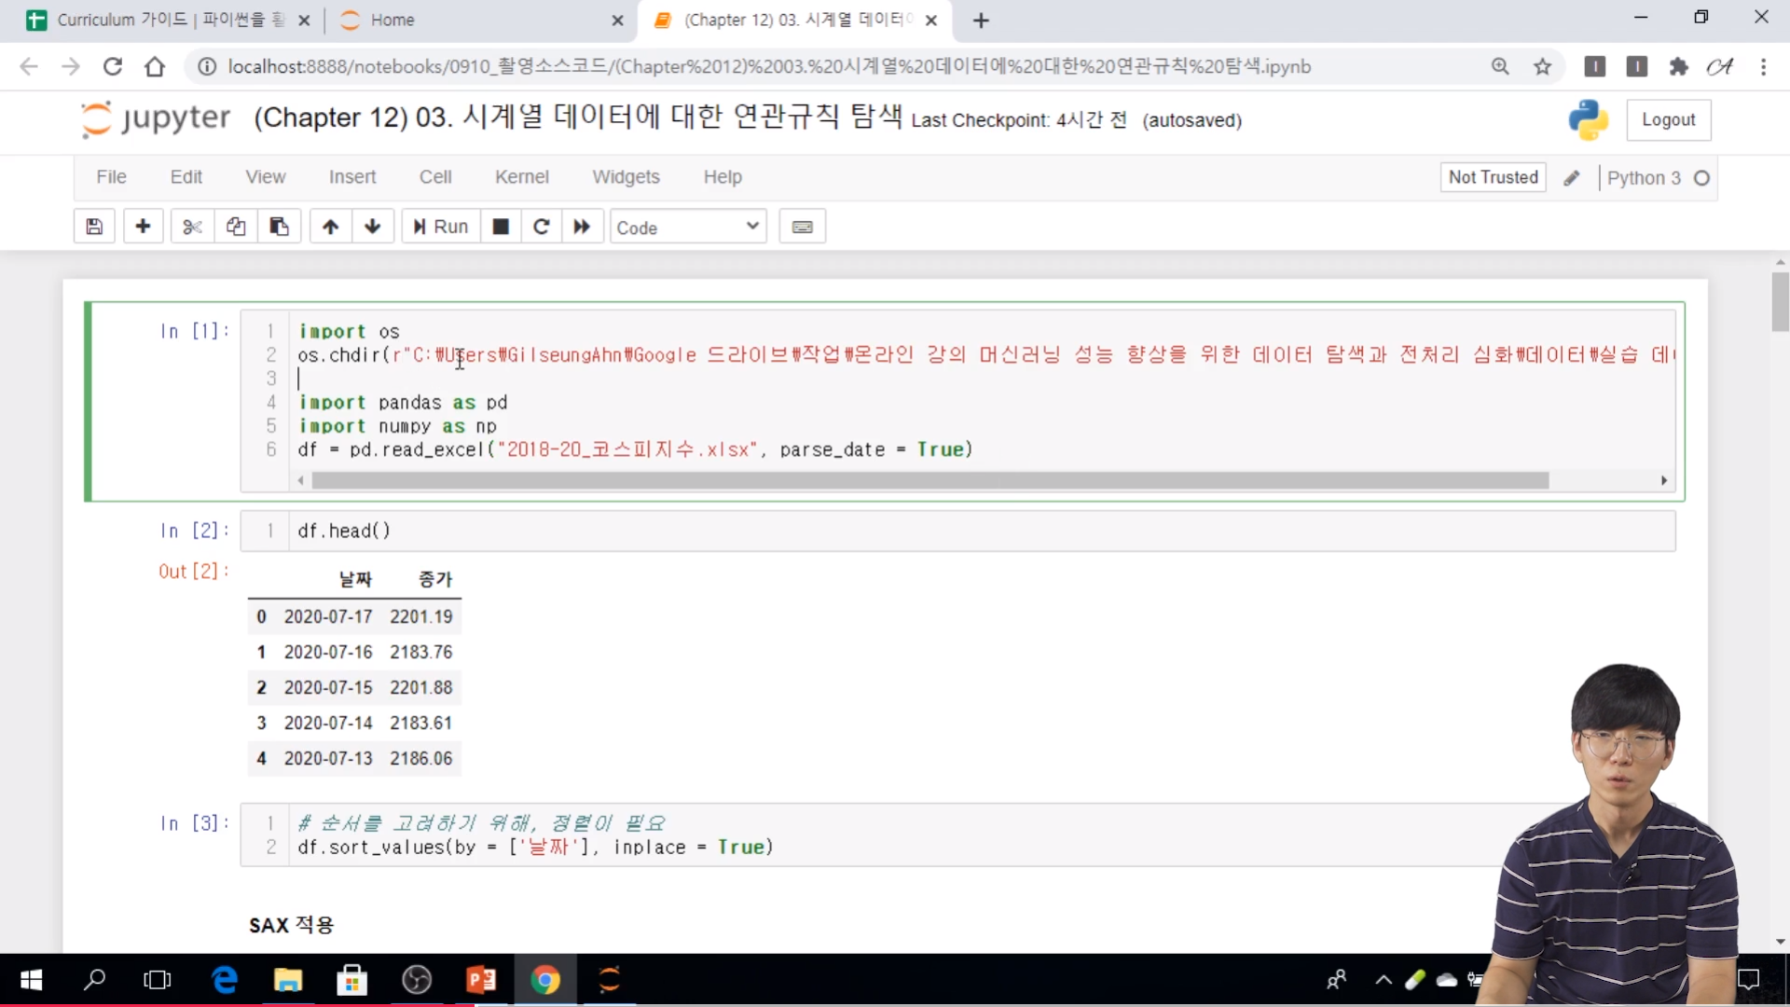
Task: Click horizontal scrollbar in first code cell
Action: pos(929,480)
